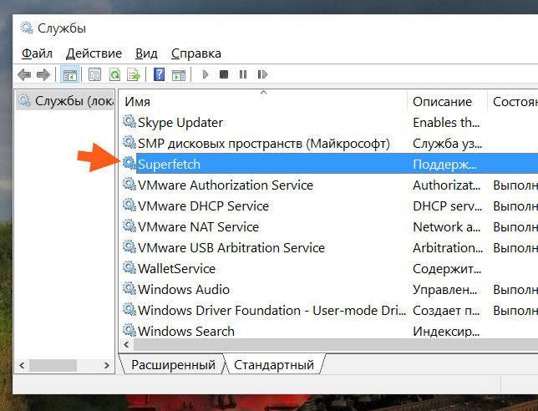The image size is (538, 411).
Task: Open the Действие menu
Action: pyautogui.click(x=94, y=53)
